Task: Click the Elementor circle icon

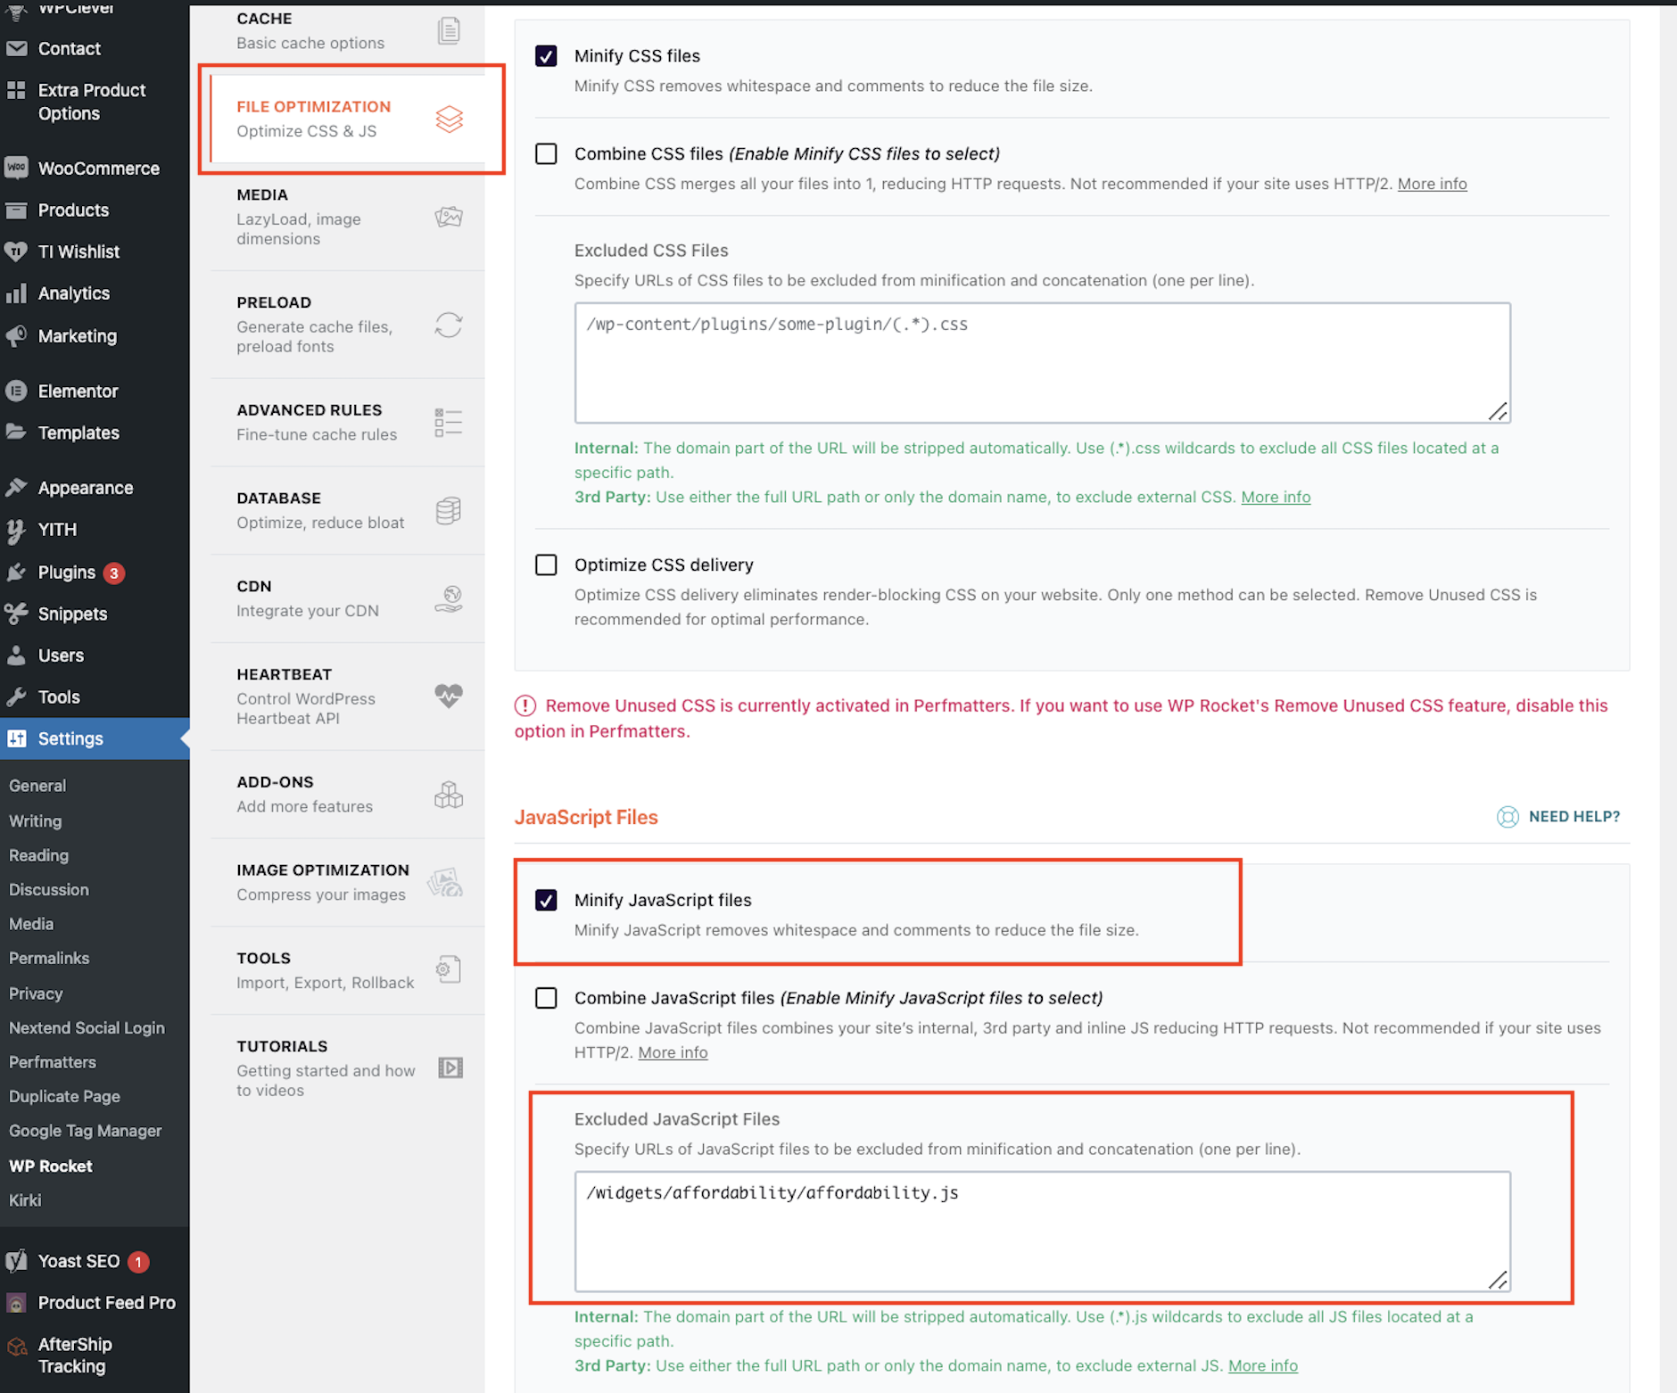Action: 16,391
